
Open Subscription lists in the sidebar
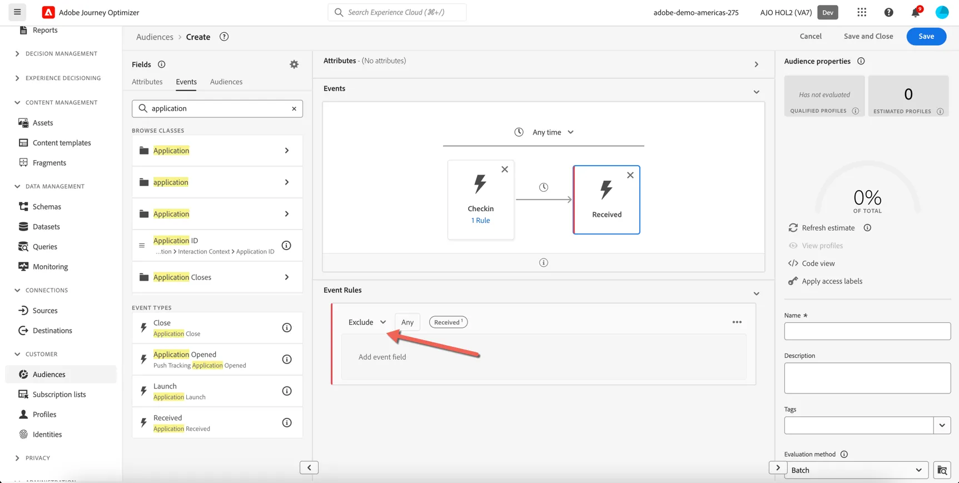(x=59, y=395)
